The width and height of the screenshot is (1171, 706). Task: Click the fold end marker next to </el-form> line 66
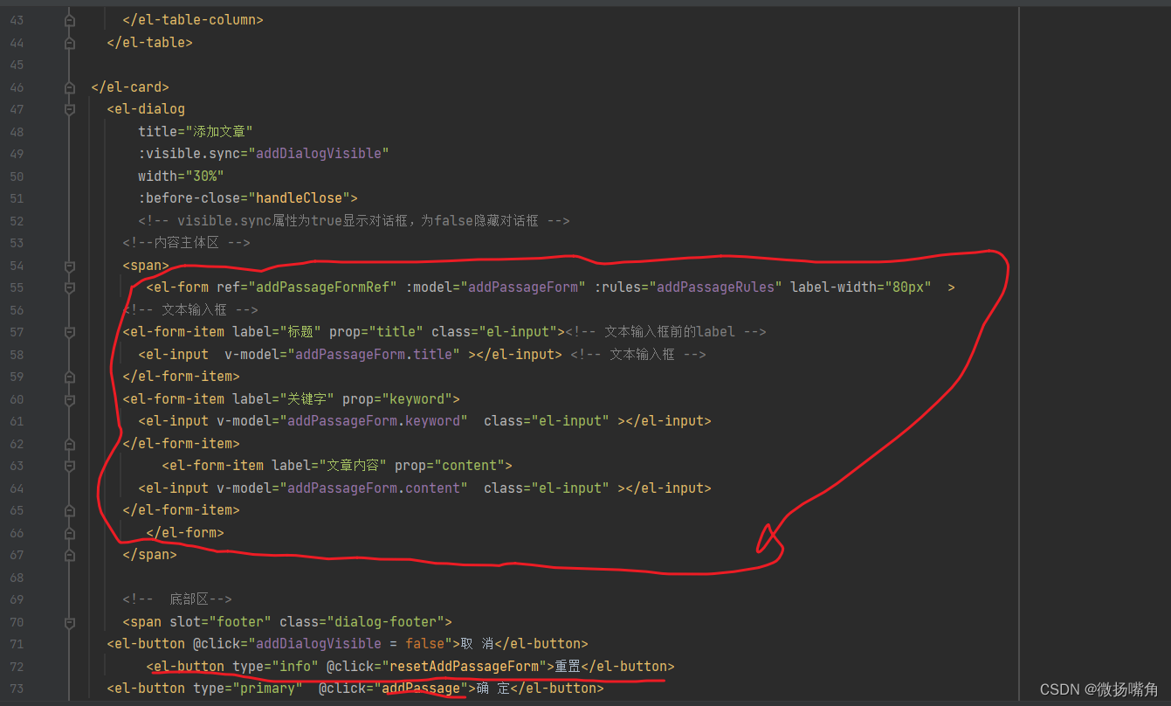pyautogui.click(x=70, y=532)
